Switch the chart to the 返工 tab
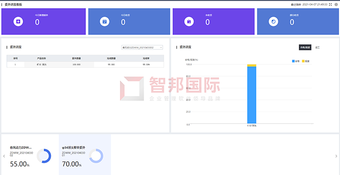Screen dimensions: 340x175 317,47
